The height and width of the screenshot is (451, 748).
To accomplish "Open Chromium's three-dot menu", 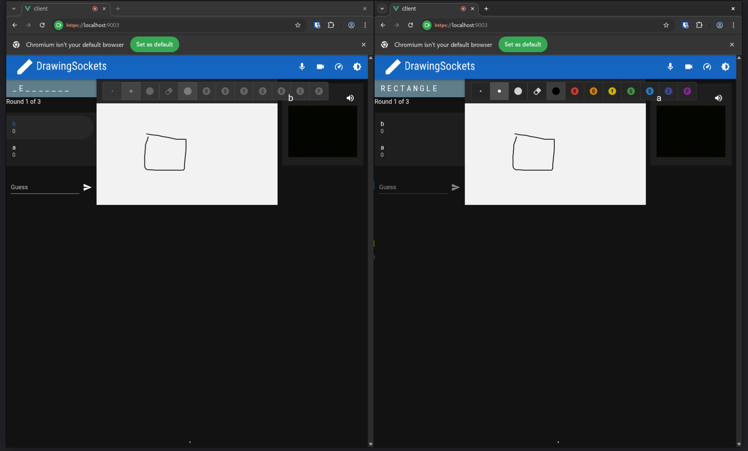I will 734,25.
